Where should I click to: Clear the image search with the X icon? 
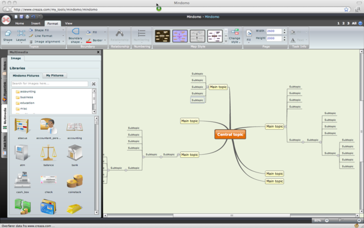(x=93, y=84)
